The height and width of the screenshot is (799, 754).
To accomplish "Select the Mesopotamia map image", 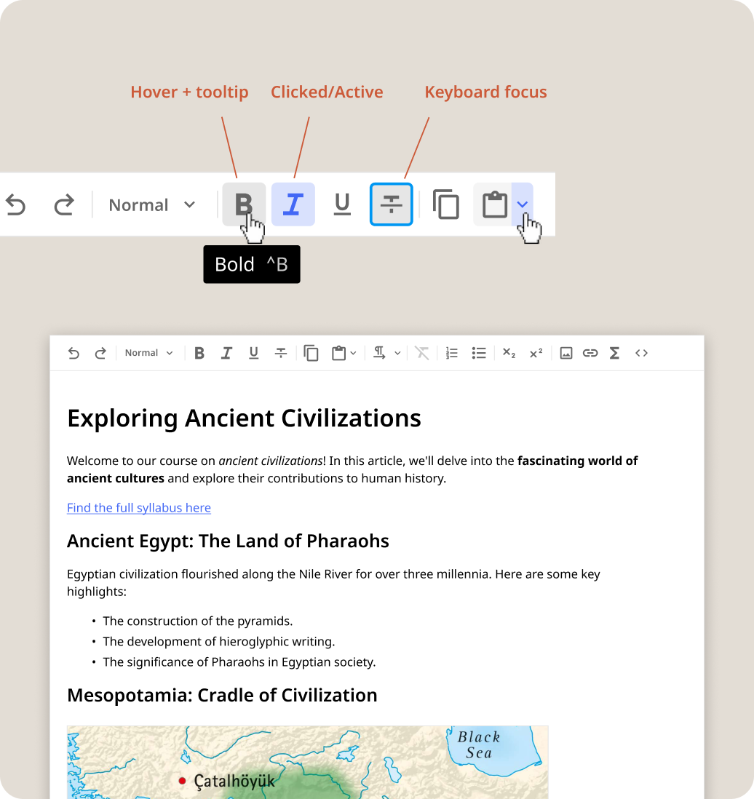I will point(307,763).
